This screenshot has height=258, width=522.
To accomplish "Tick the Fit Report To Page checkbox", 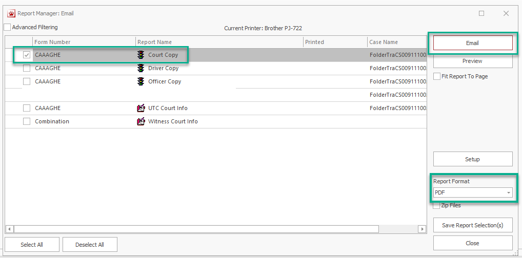I will (437, 76).
